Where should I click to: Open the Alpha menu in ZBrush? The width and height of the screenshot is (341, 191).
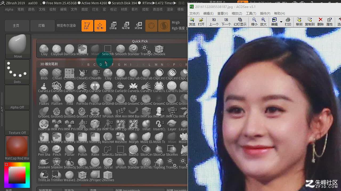(x=9, y=9)
